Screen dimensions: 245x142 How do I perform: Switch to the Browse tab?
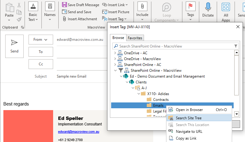coord(118,38)
